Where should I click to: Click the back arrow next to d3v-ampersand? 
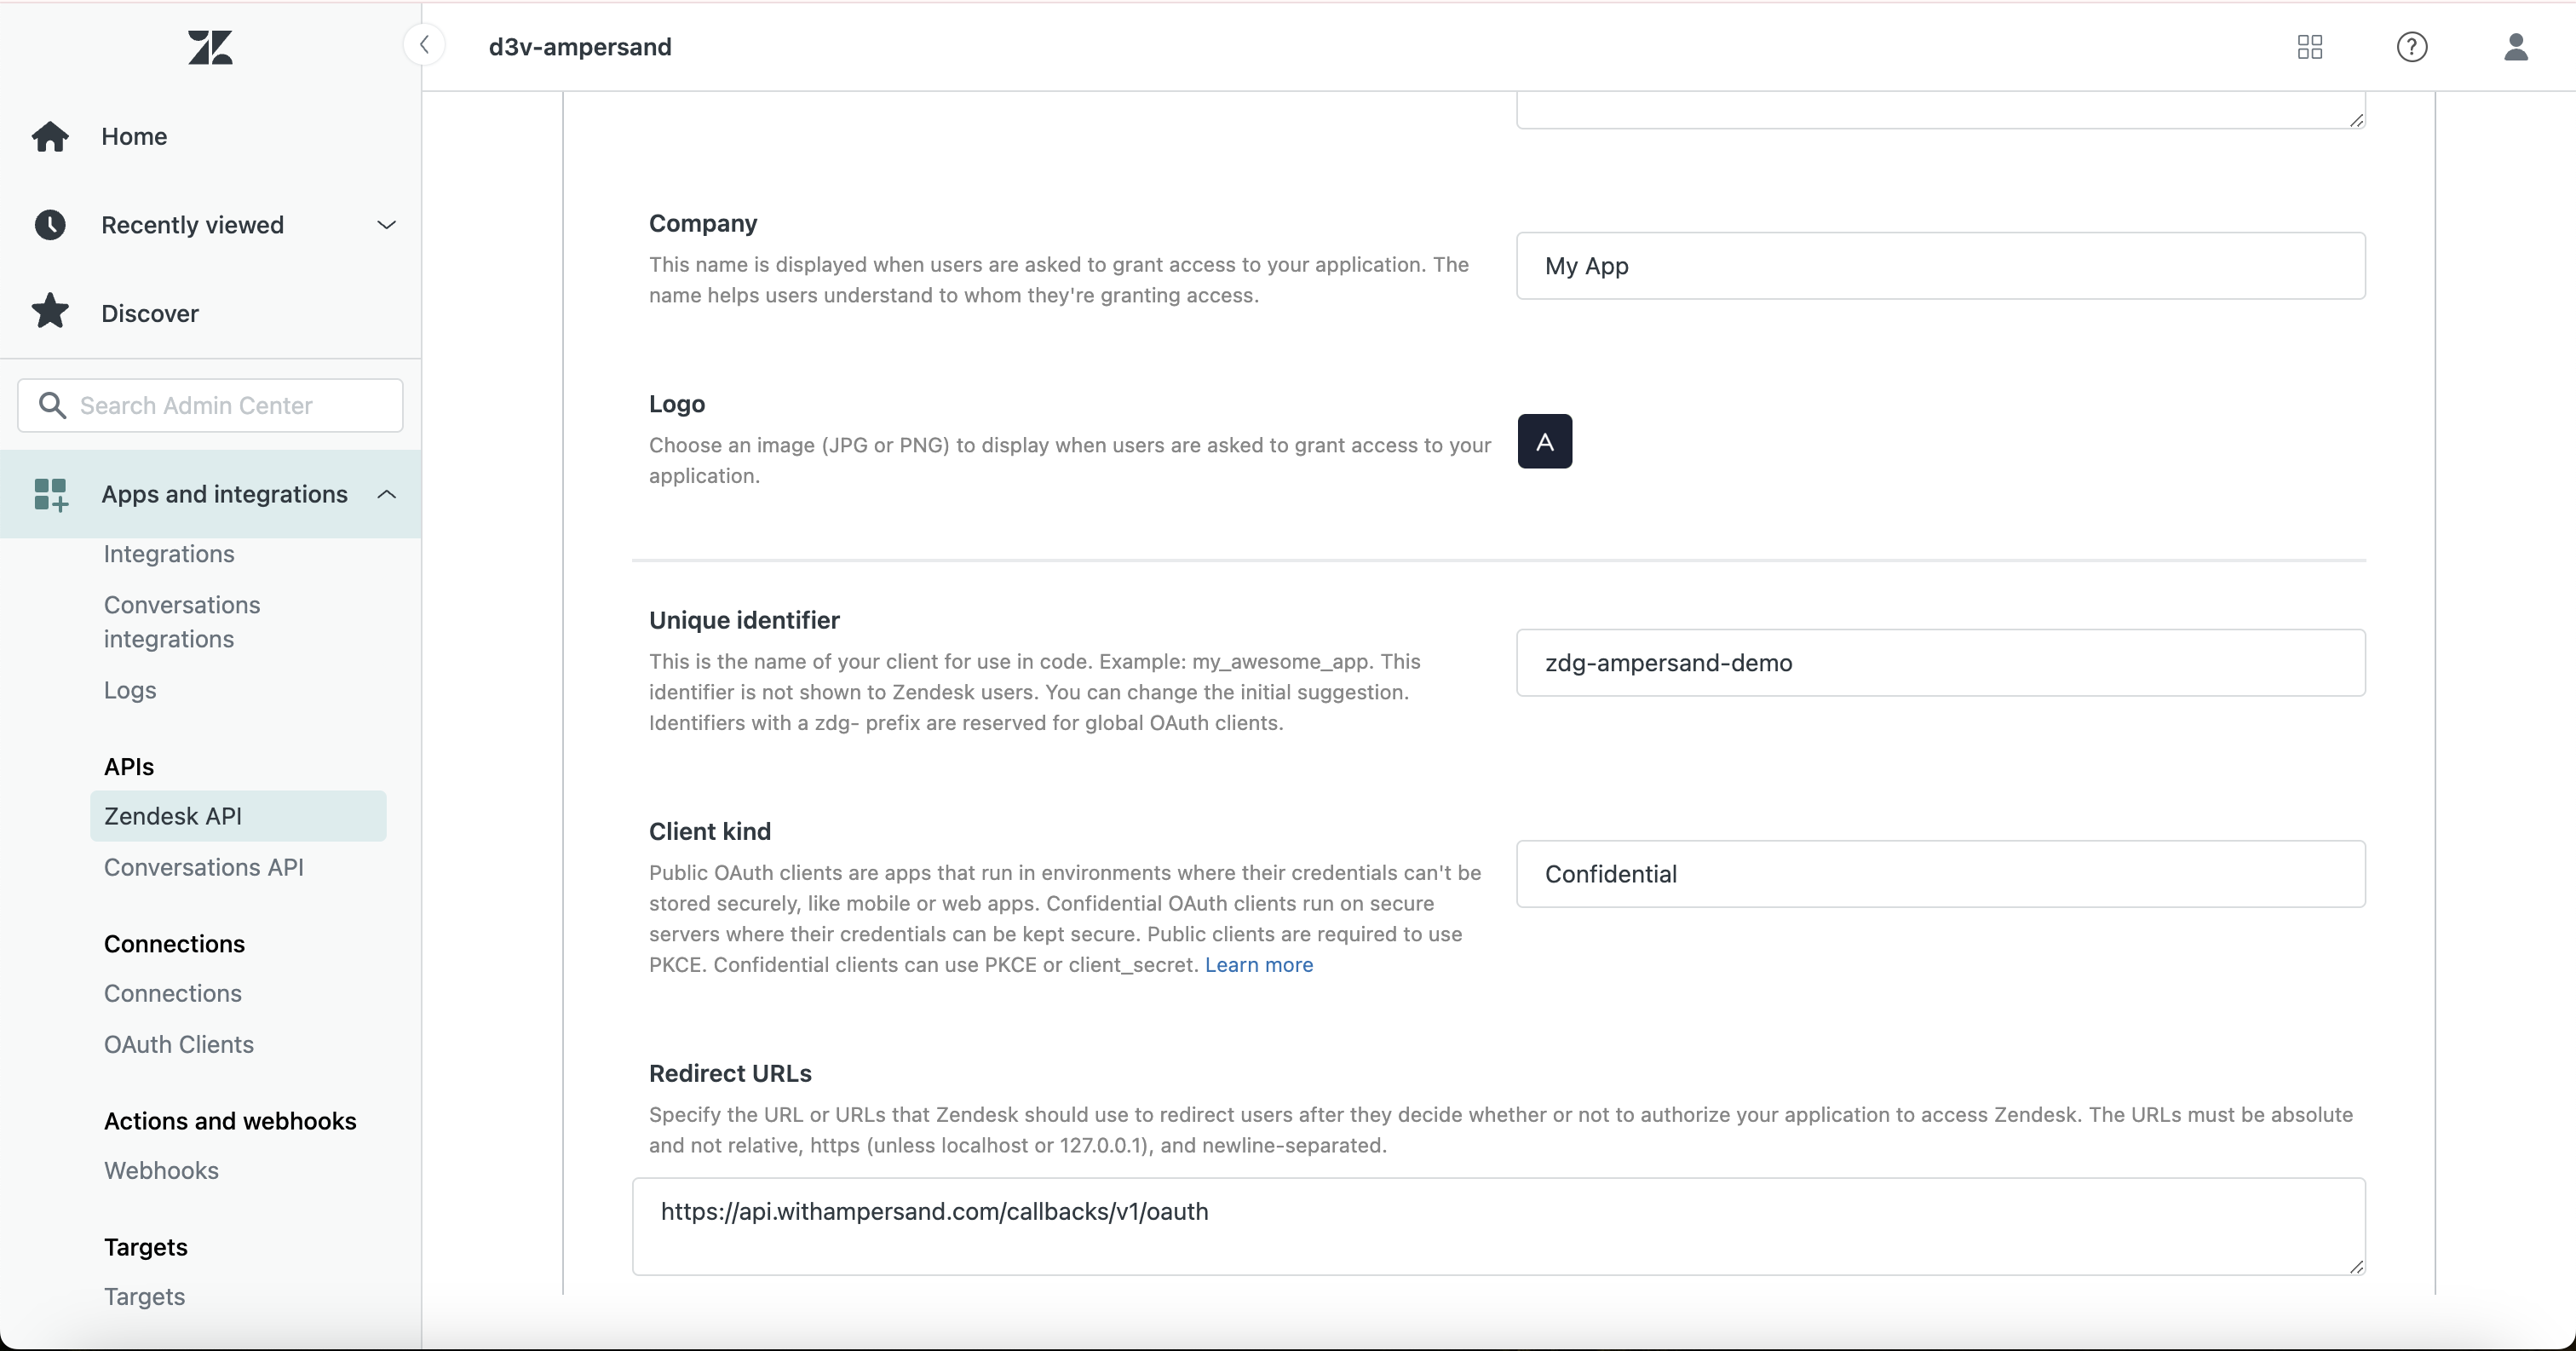click(424, 45)
